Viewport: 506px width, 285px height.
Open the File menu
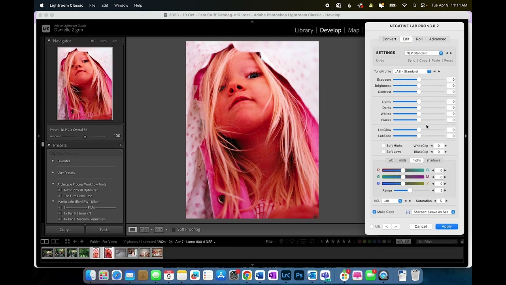(x=92, y=6)
